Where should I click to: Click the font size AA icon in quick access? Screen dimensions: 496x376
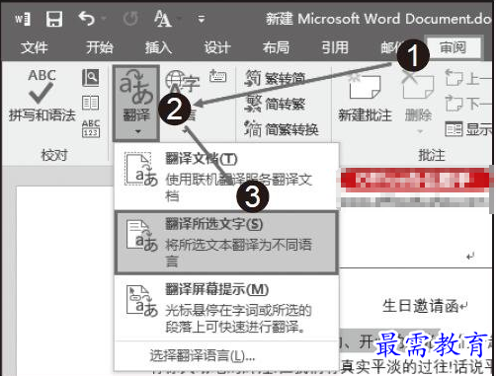[x=162, y=19]
